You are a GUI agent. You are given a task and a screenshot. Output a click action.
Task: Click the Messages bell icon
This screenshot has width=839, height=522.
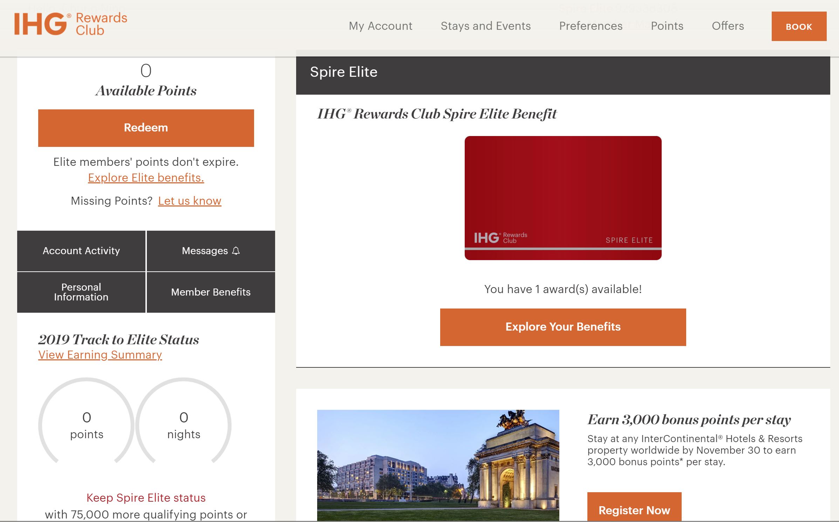(236, 251)
